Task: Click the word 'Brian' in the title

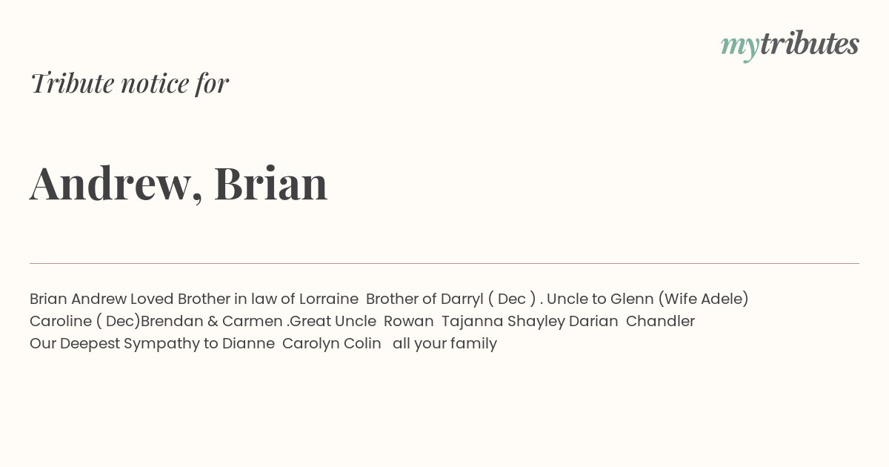Action: pos(271,182)
